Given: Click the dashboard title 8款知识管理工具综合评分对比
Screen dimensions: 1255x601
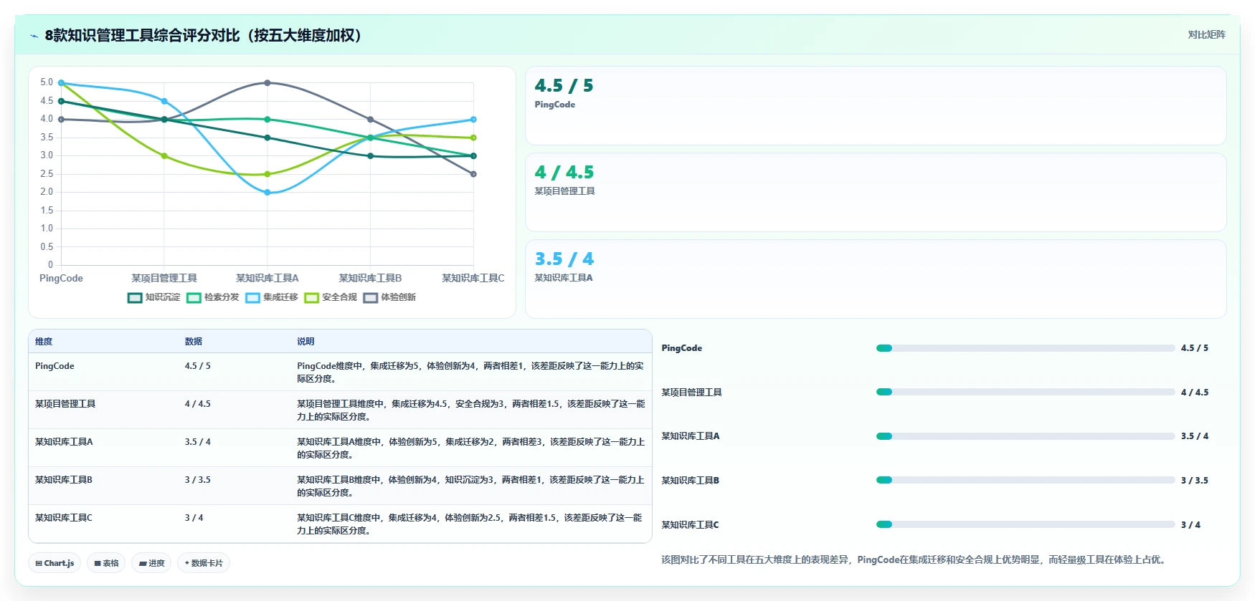Looking at the screenshot, I should click(203, 35).
